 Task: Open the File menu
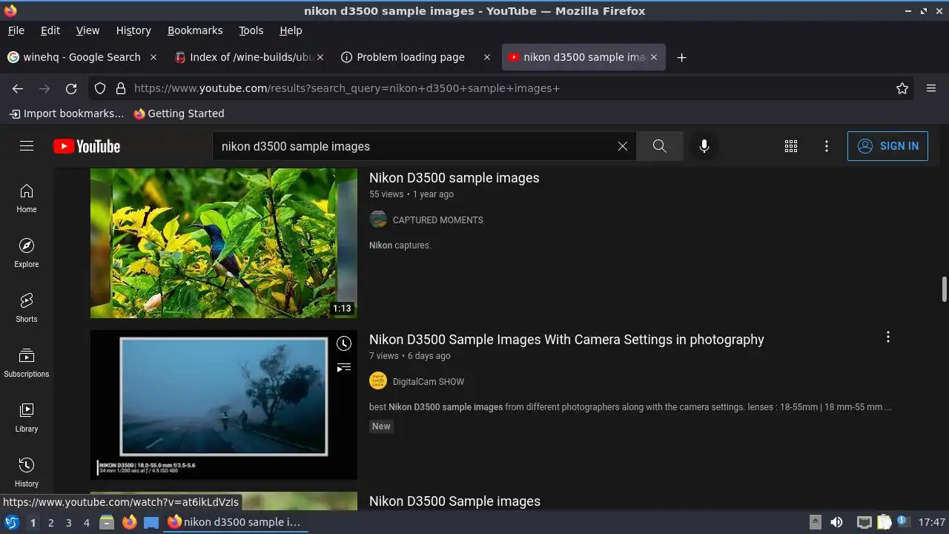point(16,30)
